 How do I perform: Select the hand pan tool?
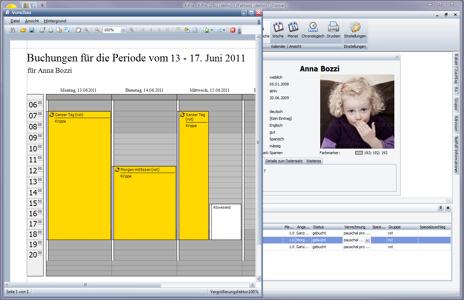pos(78,30)
